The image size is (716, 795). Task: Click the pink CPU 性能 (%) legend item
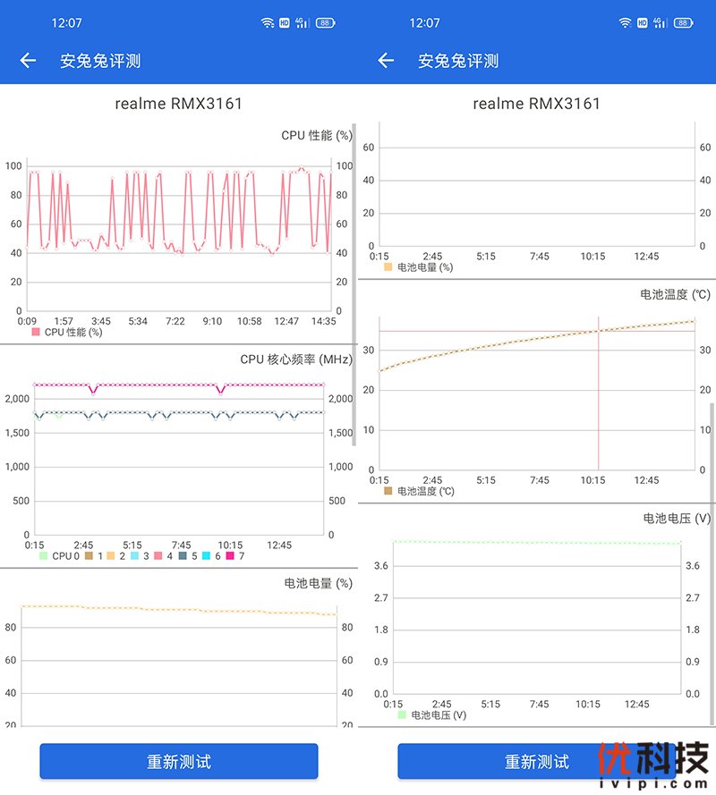coord(67,332)
